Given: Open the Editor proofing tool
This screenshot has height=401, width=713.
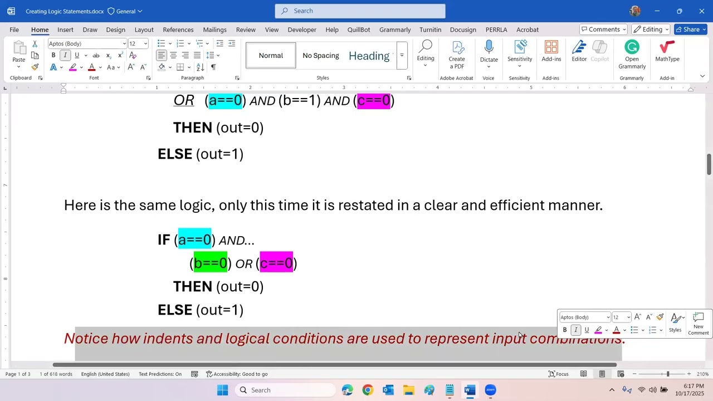Looking at the screenshot, I should point(579,51).
